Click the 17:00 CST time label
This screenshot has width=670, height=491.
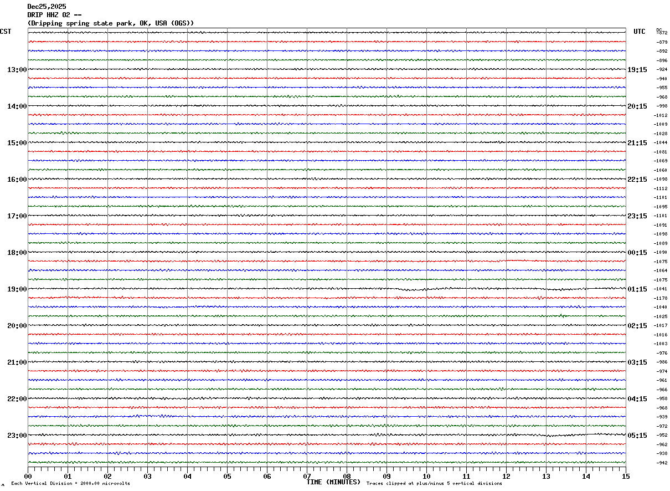click(17, 216)
